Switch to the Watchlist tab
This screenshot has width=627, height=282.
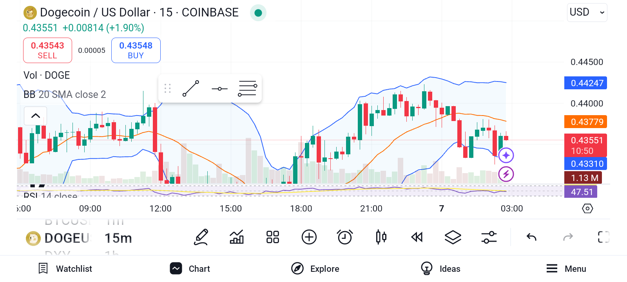pyautogui.click(x=65, y=269)
